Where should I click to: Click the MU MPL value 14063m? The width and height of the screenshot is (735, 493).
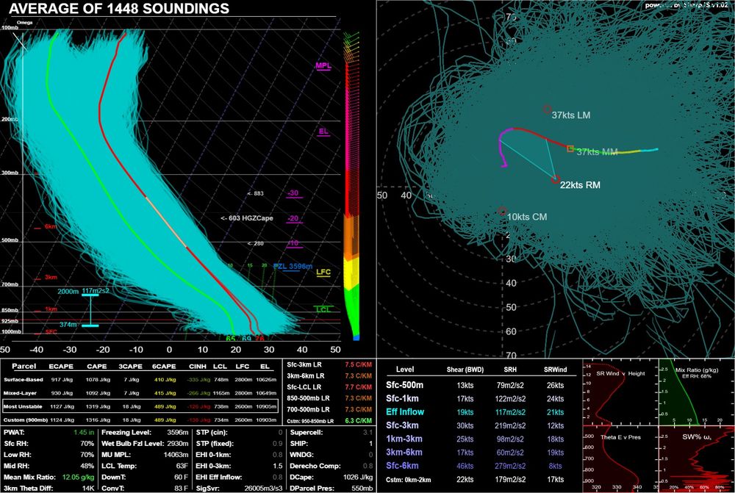point(176,455)
